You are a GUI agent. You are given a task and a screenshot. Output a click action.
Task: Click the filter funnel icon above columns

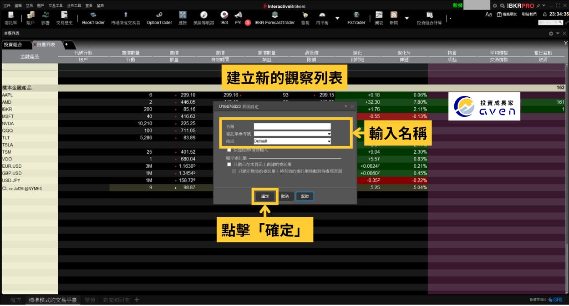566,44
